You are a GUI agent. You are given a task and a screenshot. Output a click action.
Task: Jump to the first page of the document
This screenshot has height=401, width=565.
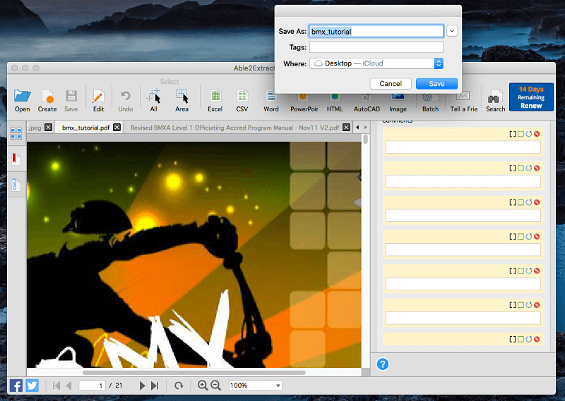click(x=56, y=385)
